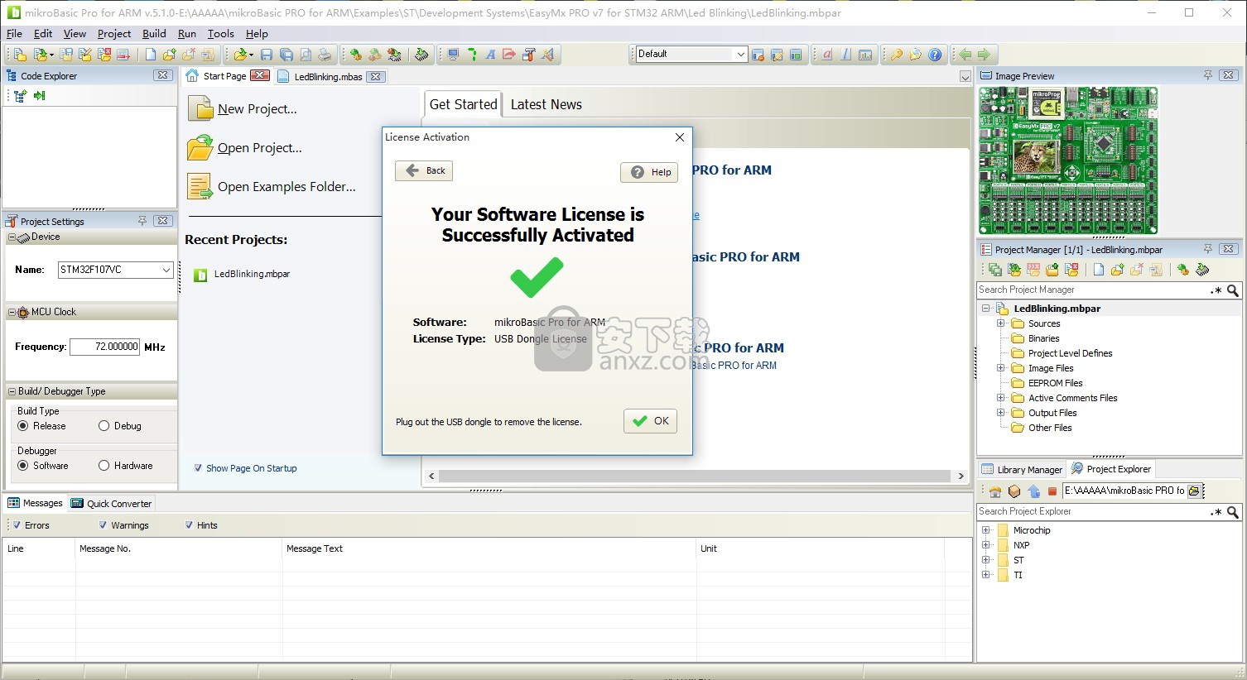Collapse the LedBlinking.mbpar project node
The image size is (1247, 680).
coord(985,309)
